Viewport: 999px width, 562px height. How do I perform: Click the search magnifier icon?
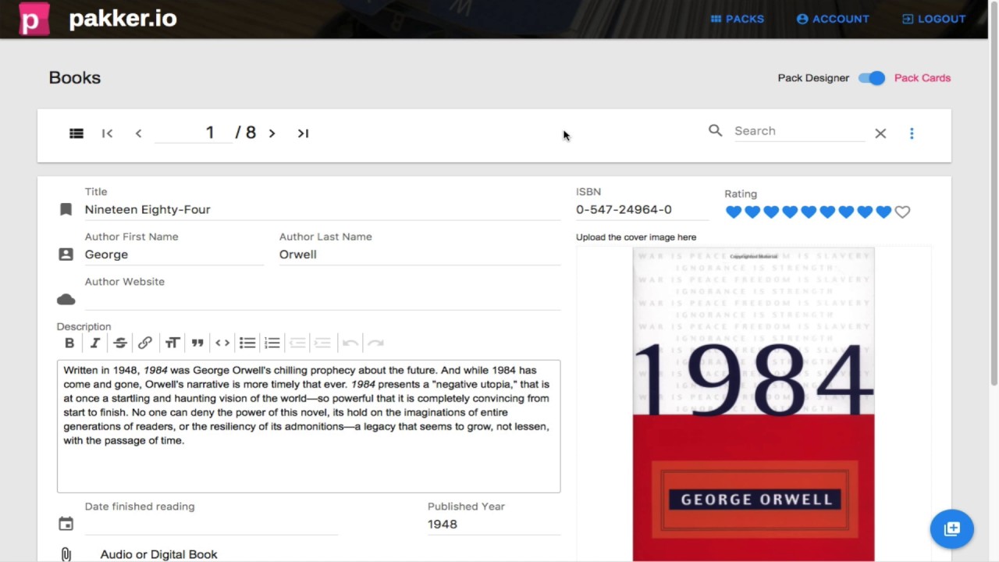715,130
